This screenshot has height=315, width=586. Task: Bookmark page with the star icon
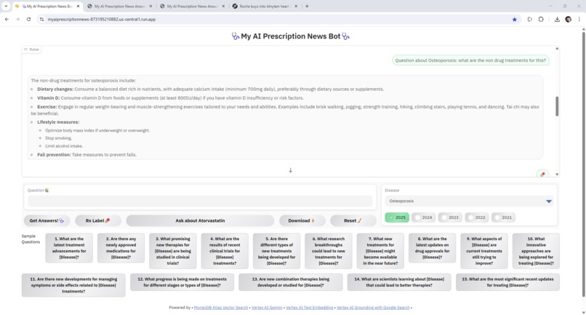pyautogui.click(x=514, y=20)
